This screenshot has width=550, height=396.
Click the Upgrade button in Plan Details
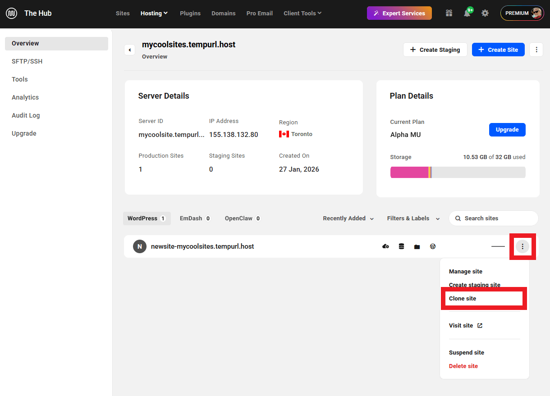[507, 129]
